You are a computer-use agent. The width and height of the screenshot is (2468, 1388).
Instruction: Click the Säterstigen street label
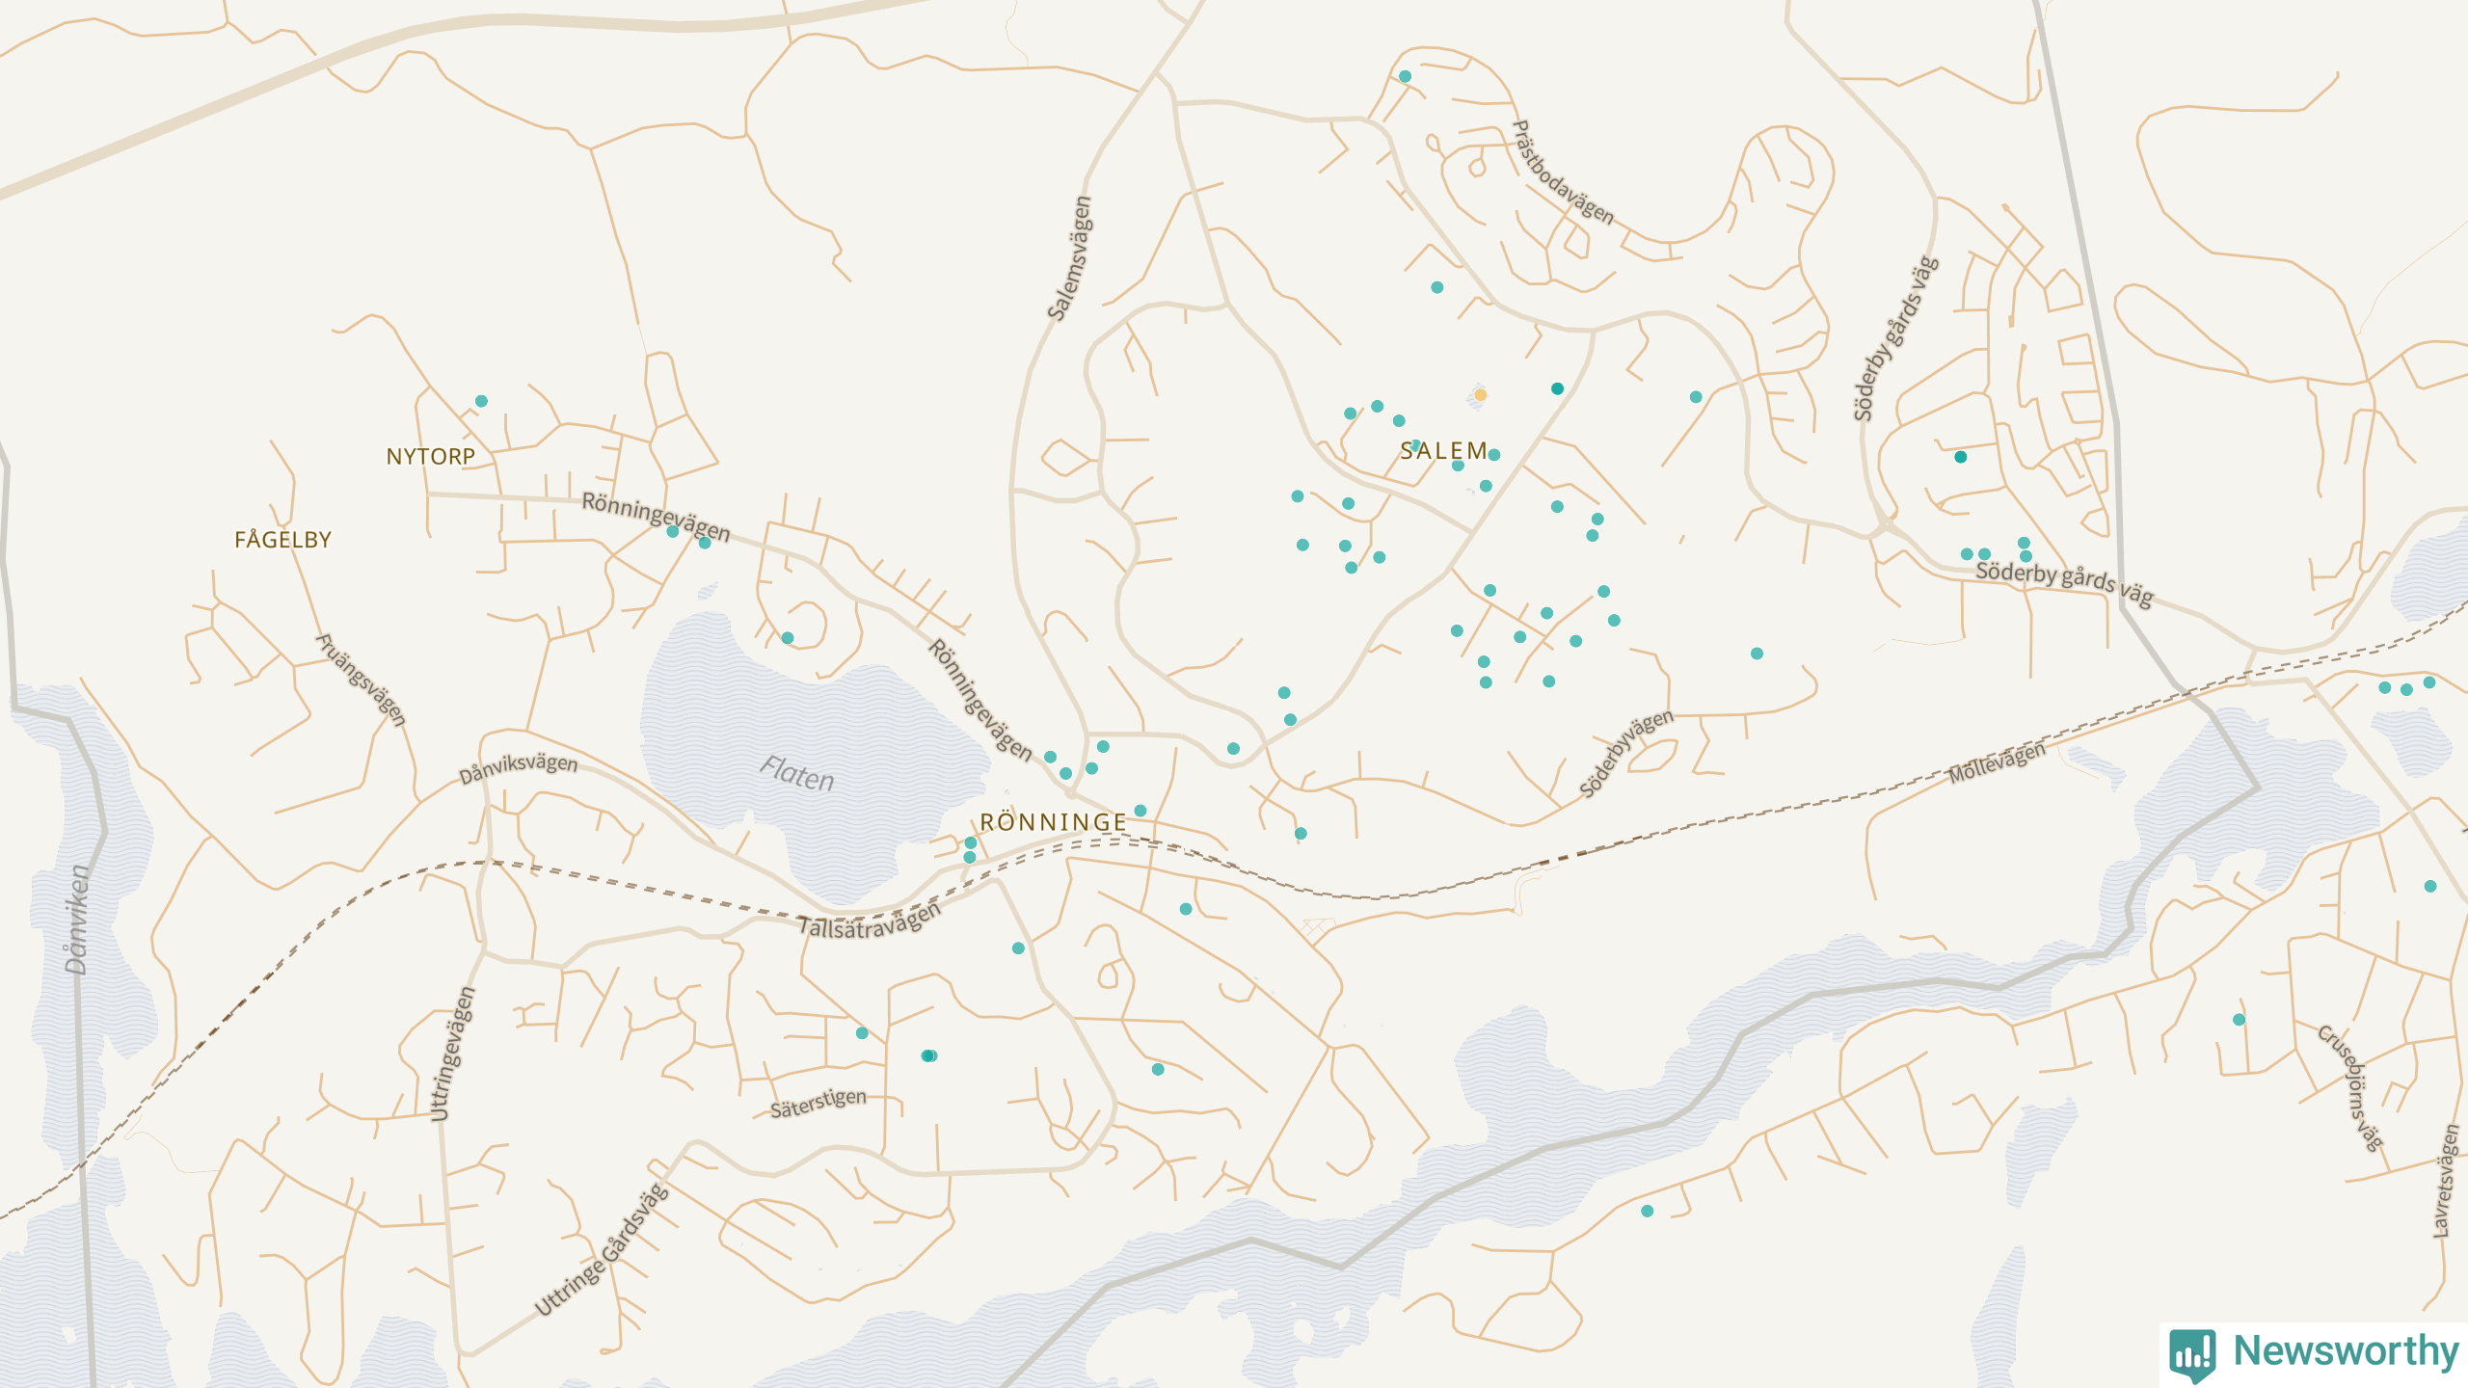[818, 1103]
